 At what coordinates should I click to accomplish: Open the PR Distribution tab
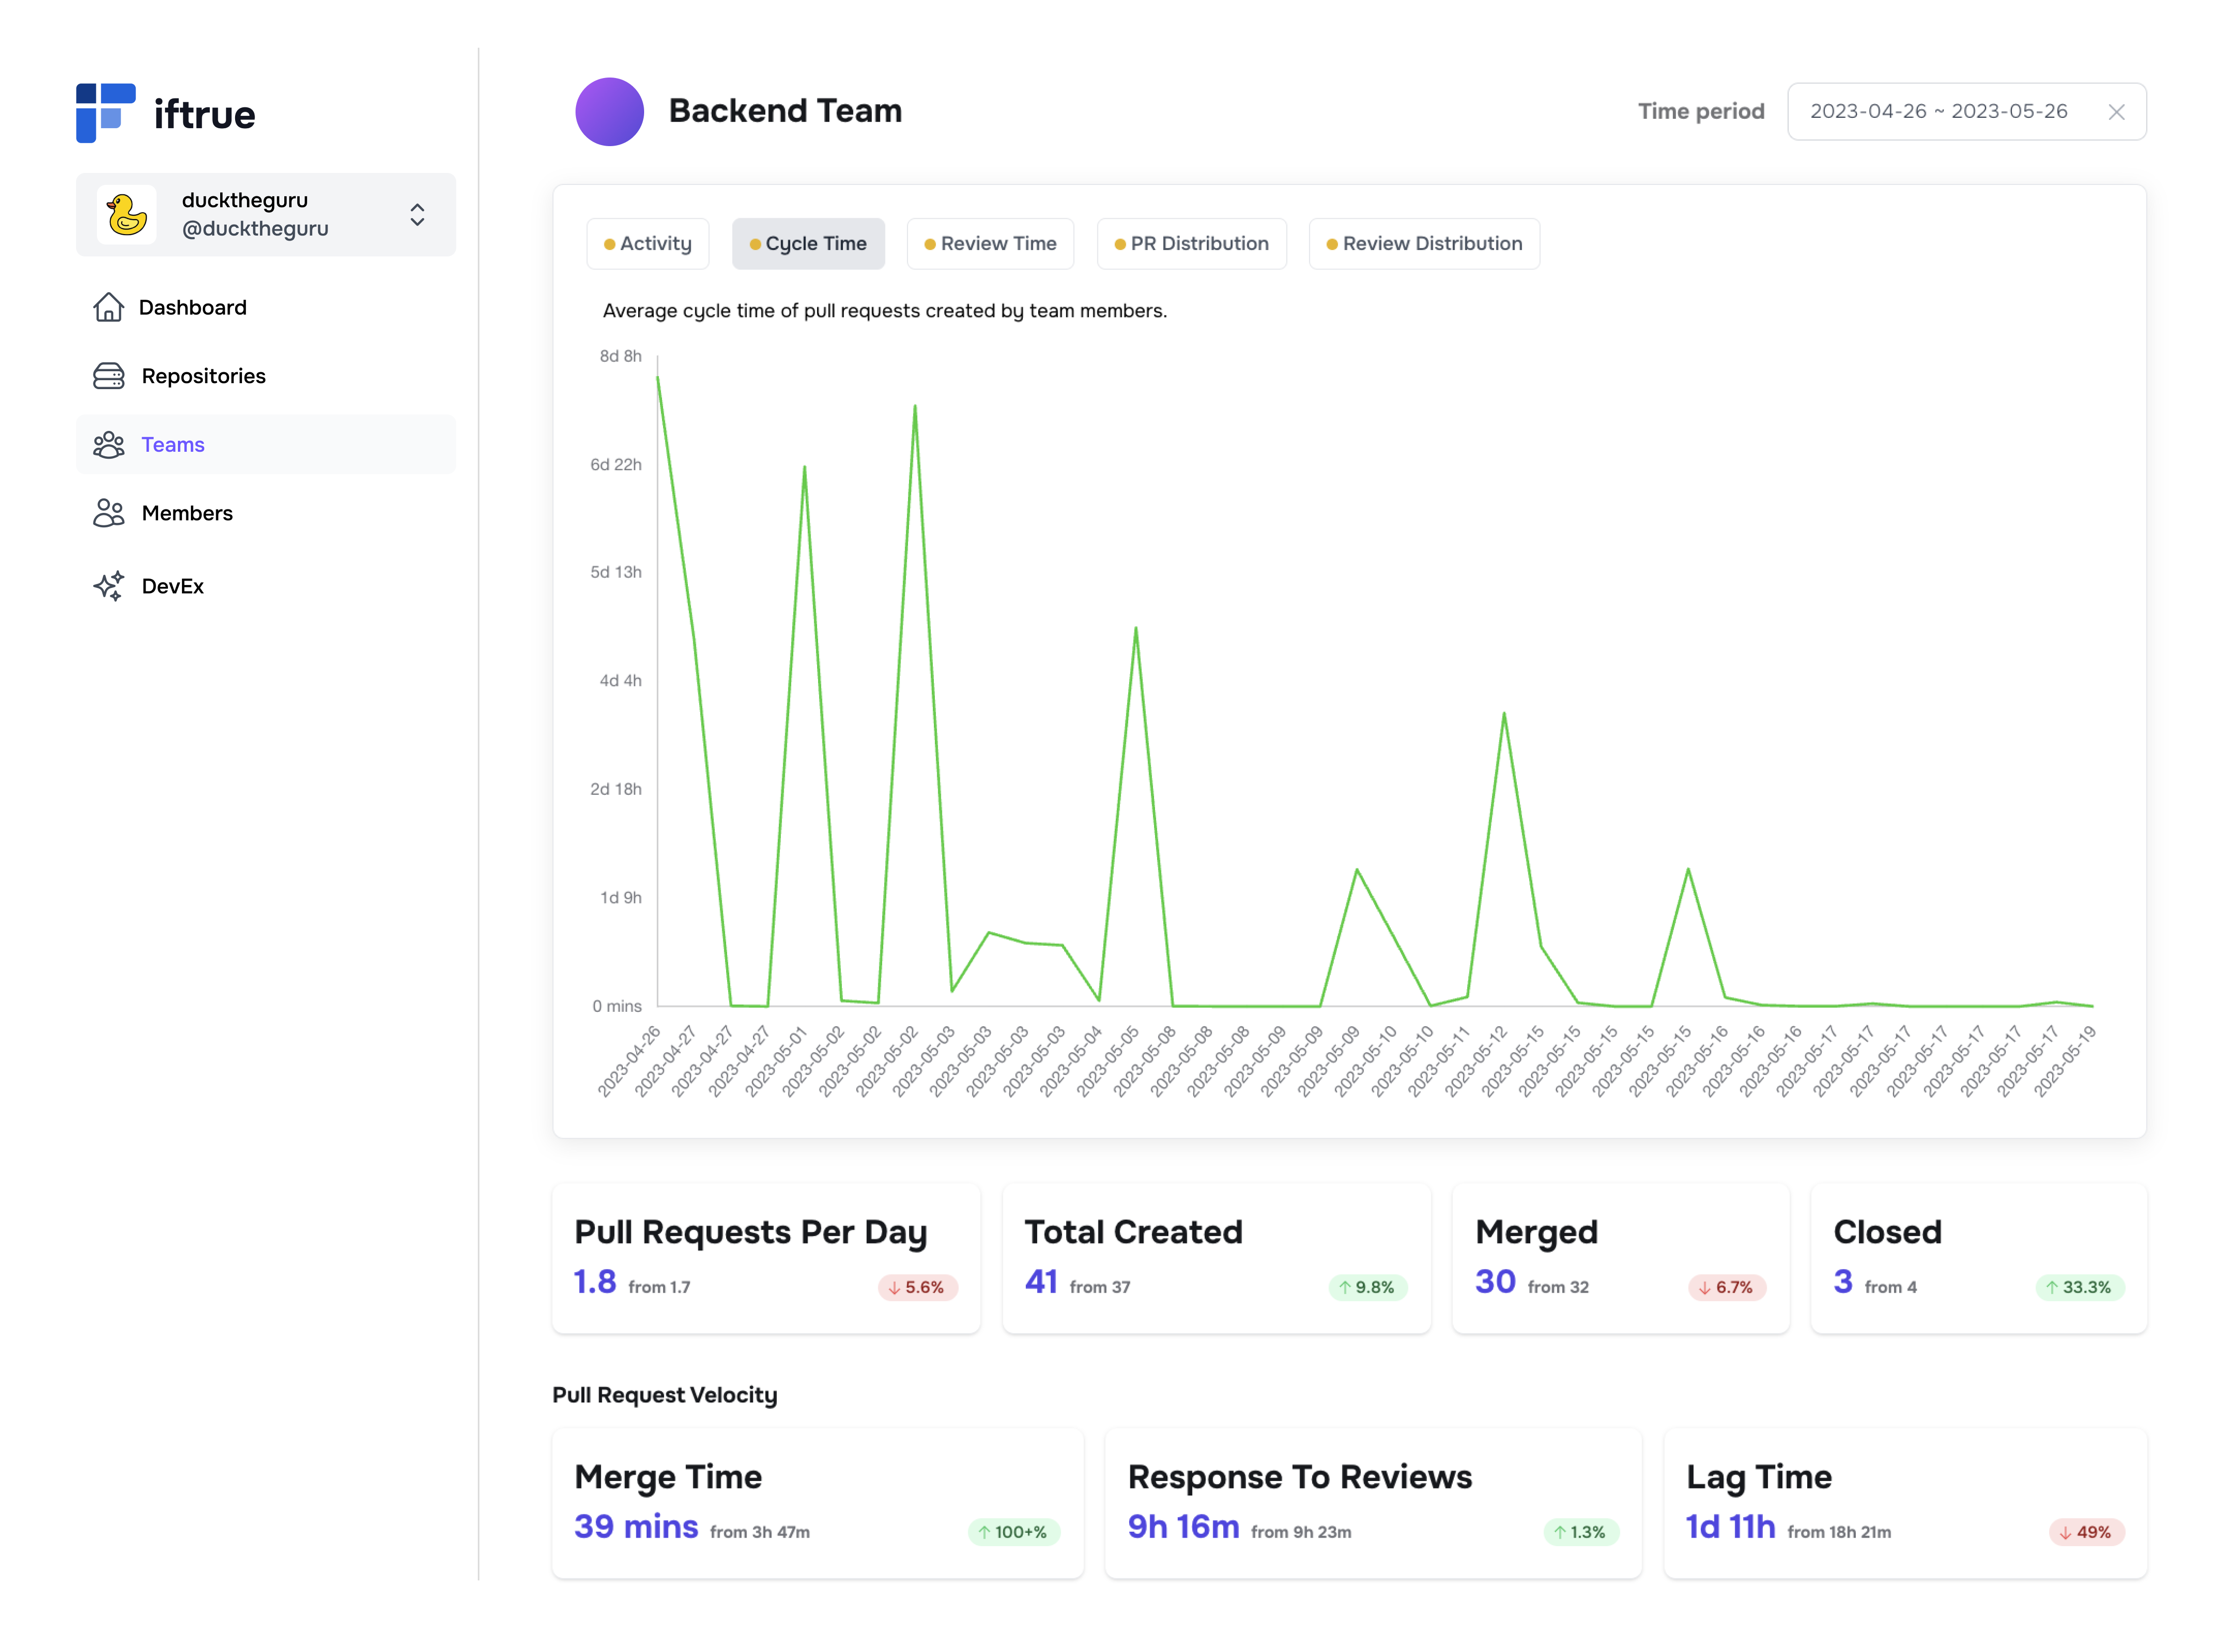click(x=1191, y=244)
